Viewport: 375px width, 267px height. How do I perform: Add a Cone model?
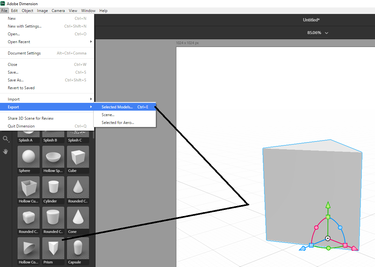click(x=78, y=217)
